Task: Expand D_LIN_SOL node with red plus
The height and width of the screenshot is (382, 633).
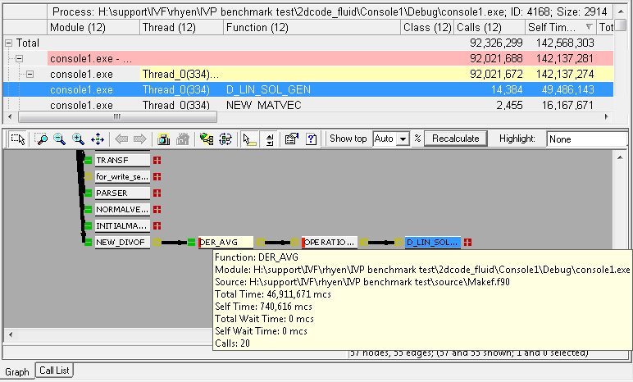Action: [467, 243]
